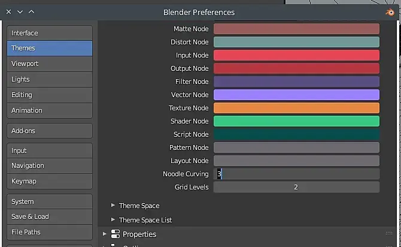Change the Input Node red color
This screenshot has width=401, height=247.
point(296,55)
